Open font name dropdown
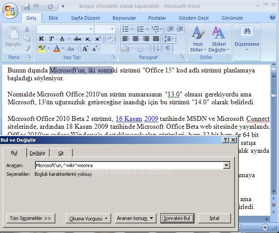 [91, 29]
